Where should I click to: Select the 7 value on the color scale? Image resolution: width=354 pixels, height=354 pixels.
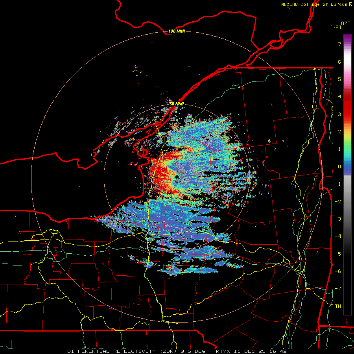click(x=339, y=44)
